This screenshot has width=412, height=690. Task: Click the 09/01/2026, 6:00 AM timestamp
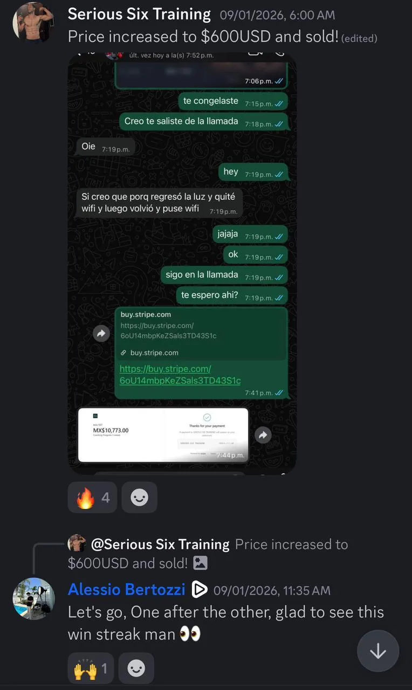point(277,15)
